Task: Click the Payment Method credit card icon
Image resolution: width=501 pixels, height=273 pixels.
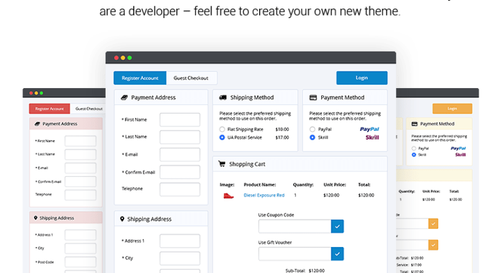Action: pyautogui.click(x=313, y=97)
